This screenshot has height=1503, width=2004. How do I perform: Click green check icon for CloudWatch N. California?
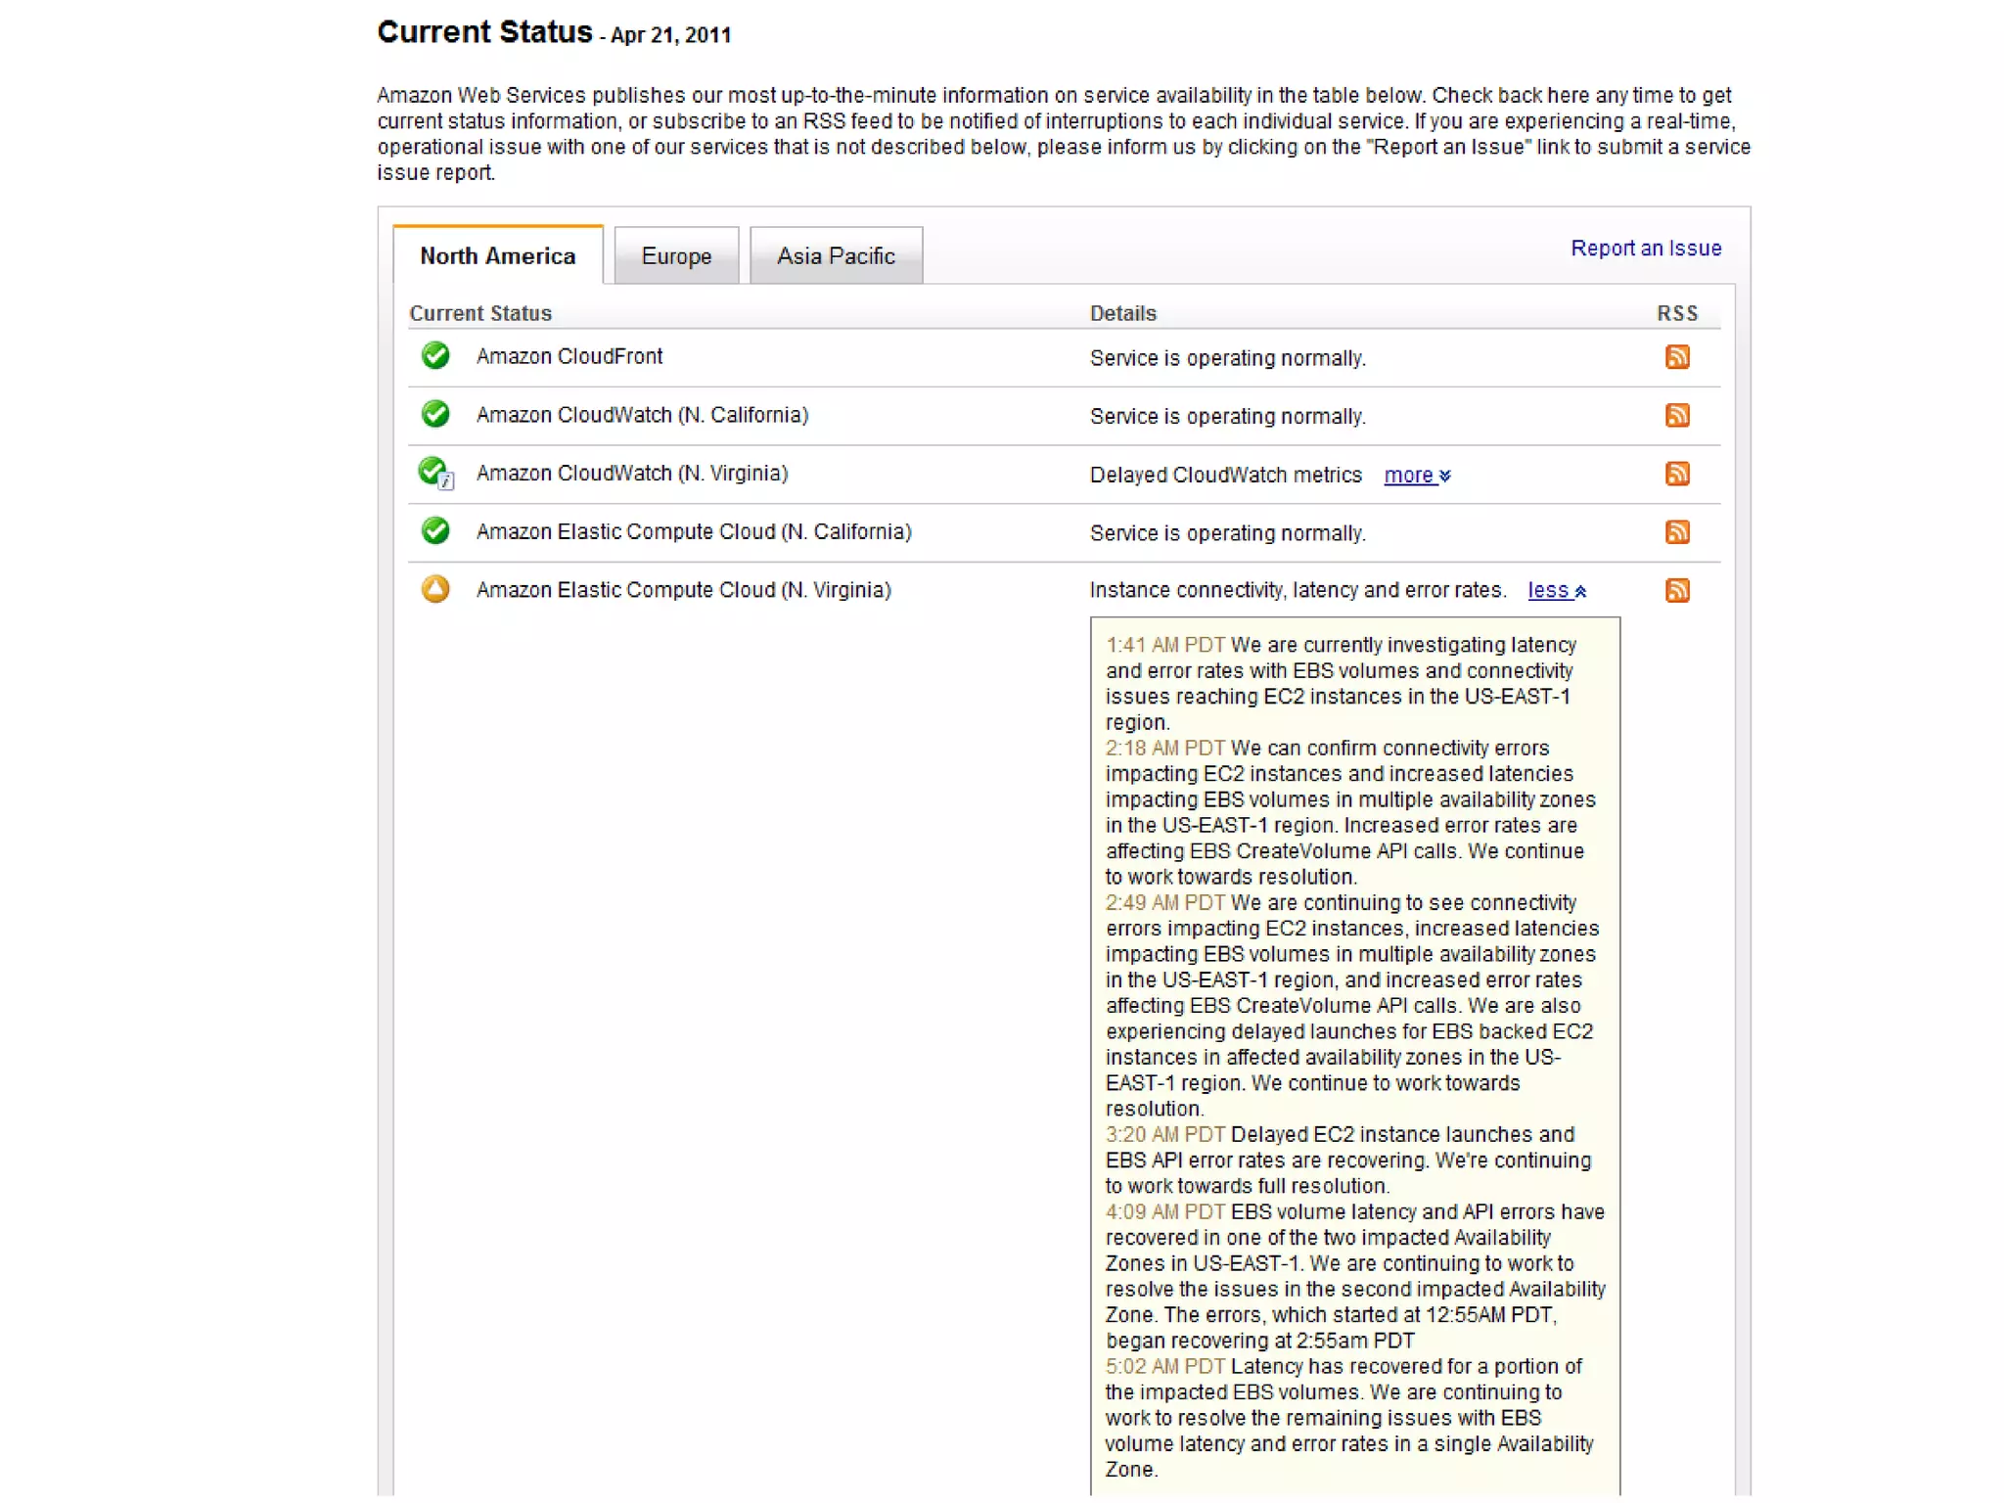tap(435, 414)
